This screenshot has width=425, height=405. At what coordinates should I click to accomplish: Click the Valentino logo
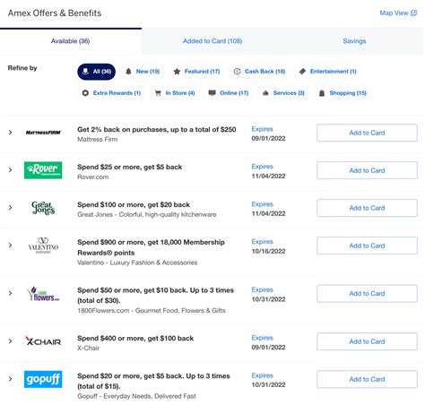point(43,246)
